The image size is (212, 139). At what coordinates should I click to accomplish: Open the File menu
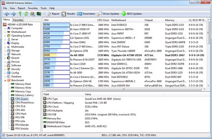(5, 8)
